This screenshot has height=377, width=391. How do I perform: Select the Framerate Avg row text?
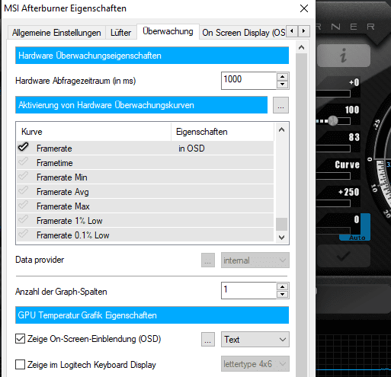[x=62, y=192]
